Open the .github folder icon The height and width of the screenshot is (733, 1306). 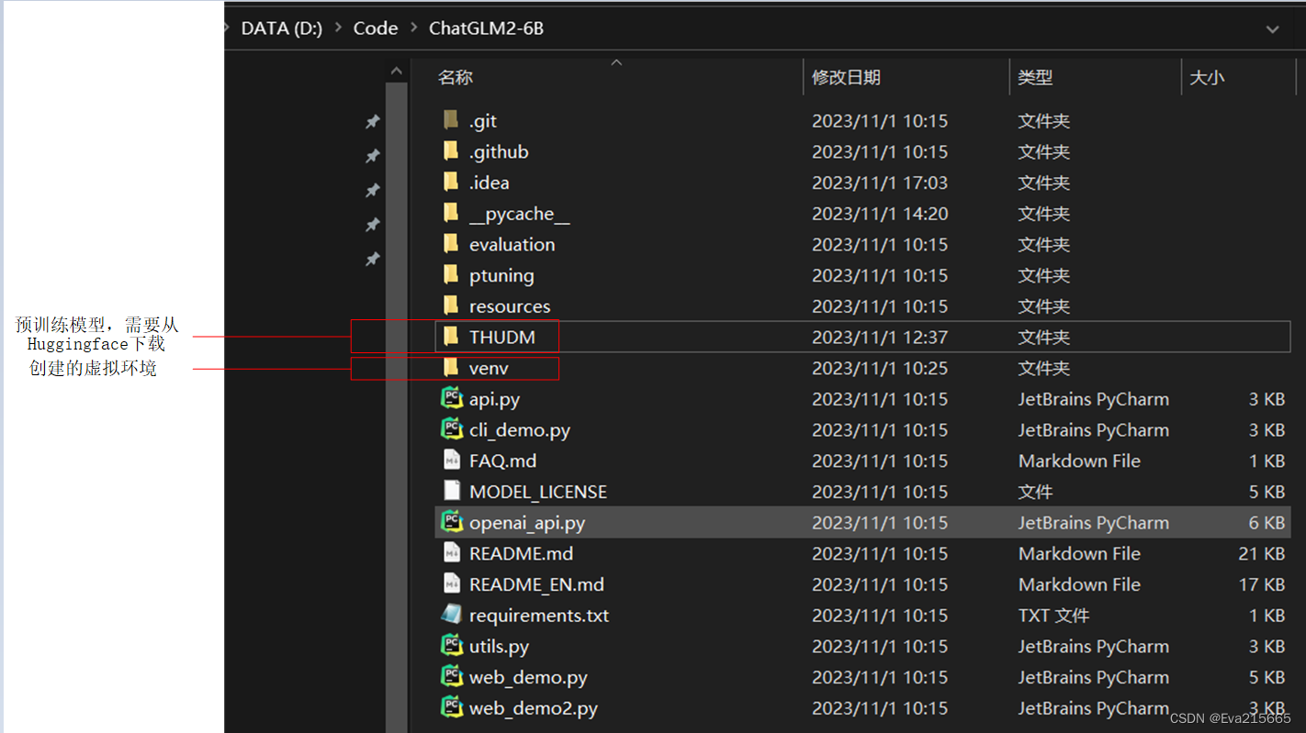(451, 151)
